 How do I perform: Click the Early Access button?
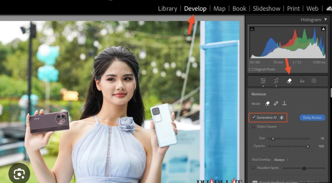click(312, 117)
